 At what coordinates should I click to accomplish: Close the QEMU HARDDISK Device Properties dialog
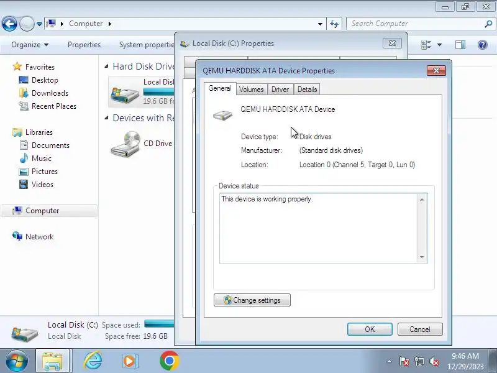click(436, 70)
